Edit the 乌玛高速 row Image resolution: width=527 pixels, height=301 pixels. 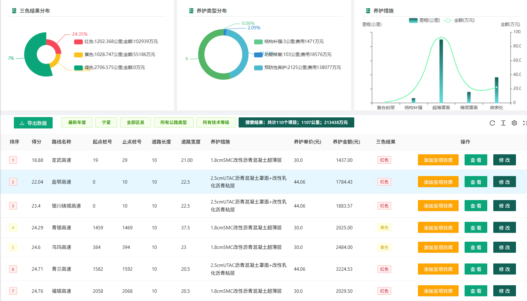click(505, 247)
